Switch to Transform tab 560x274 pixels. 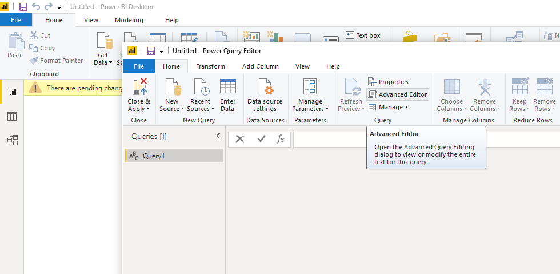(211, 66)
